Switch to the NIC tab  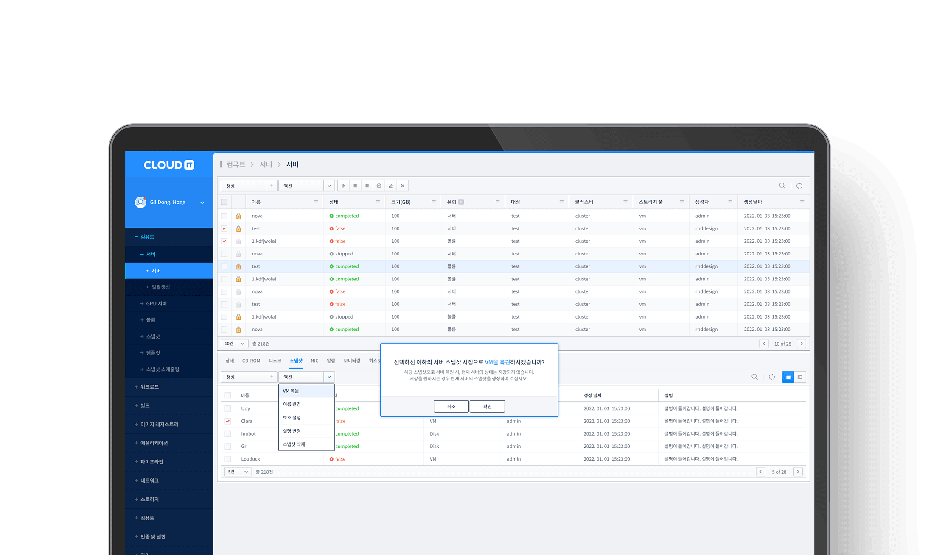coord(314,361)
